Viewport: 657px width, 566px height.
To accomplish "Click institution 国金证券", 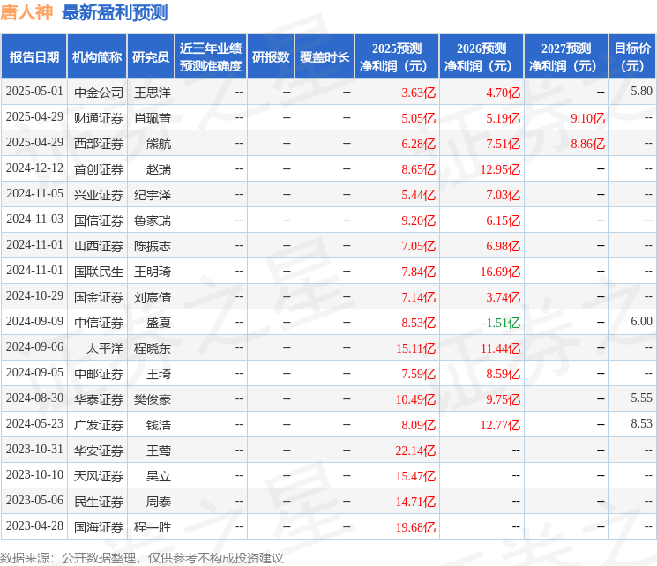I will coord(99,297).
